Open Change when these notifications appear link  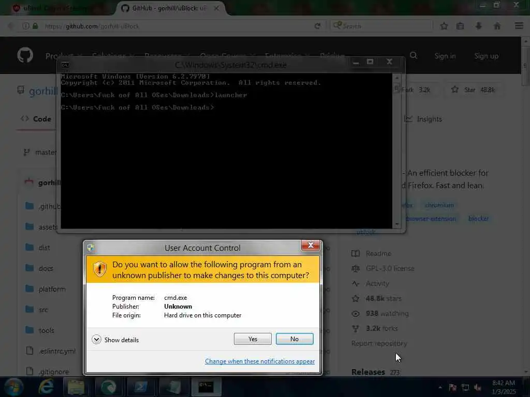point(260,361)
